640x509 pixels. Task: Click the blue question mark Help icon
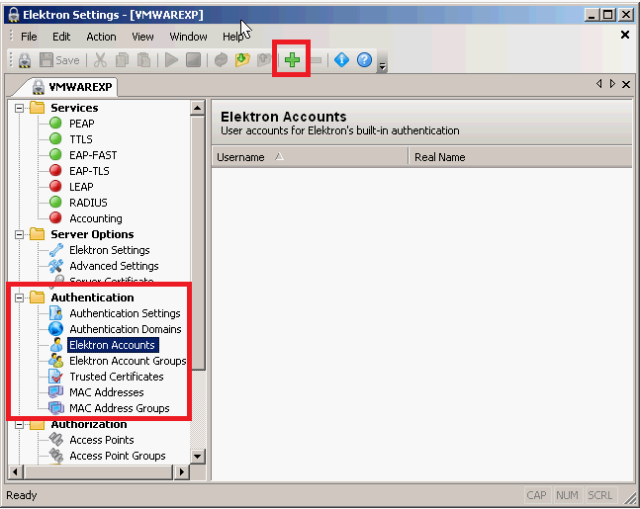coord(364,60)
